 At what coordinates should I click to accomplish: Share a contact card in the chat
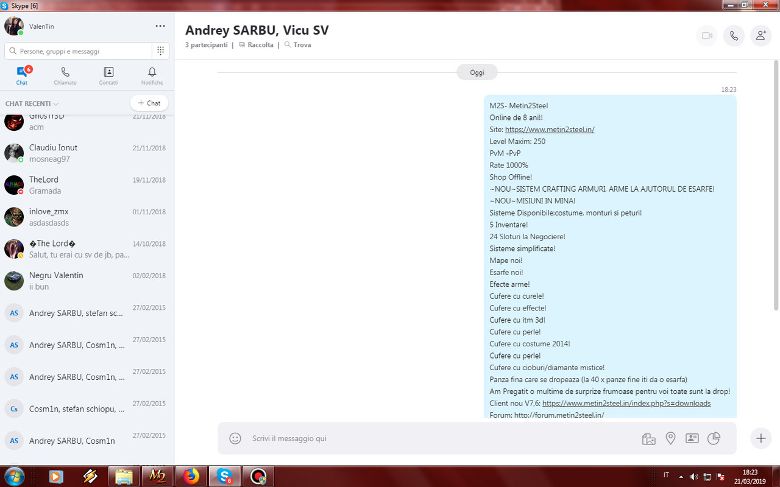(692, 438)
